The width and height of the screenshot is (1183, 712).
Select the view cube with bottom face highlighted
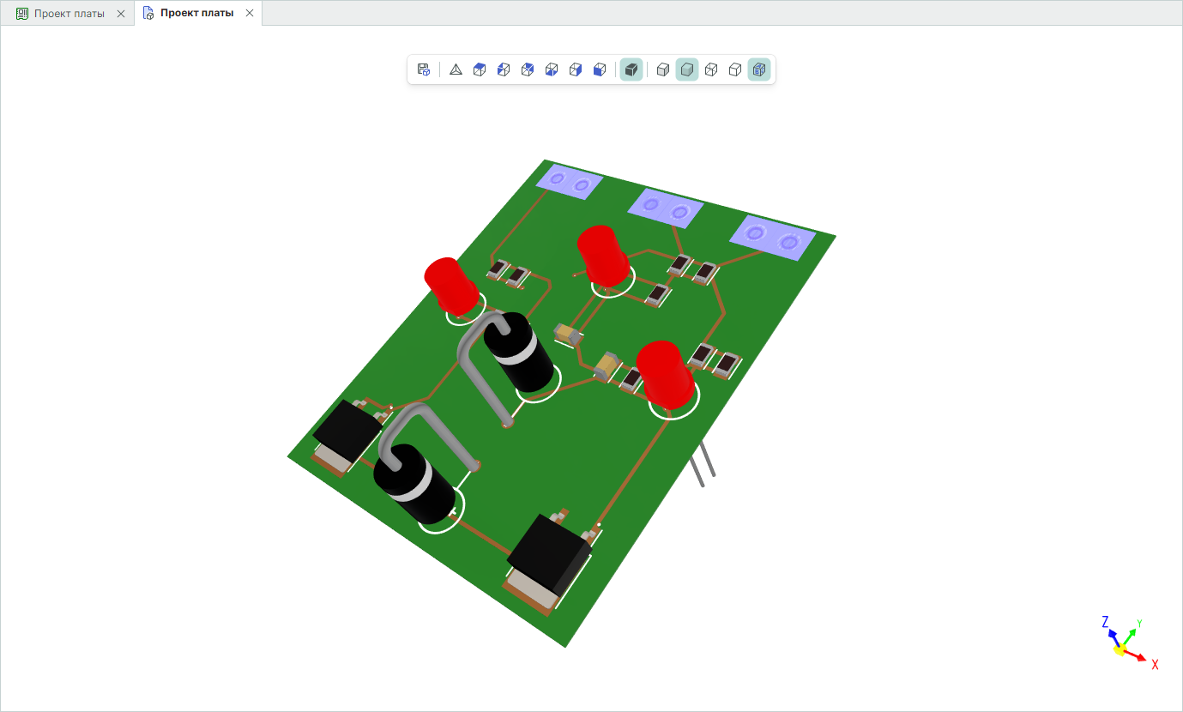coord(552,69)
